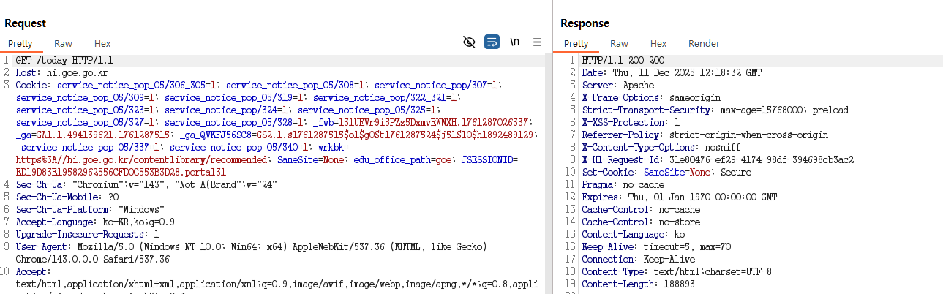Click the crossed-out eye icon in Request toolbar

(x=470, y=42)
